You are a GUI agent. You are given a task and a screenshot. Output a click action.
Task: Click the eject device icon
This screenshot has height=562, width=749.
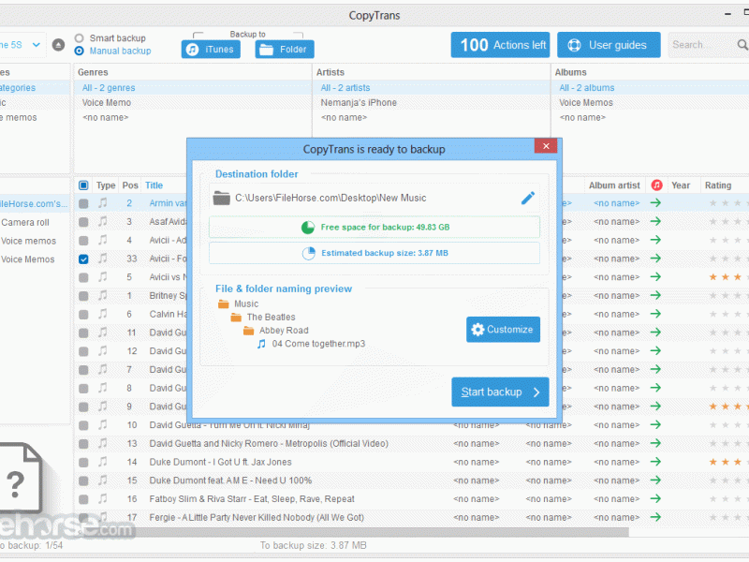[x=58, y=45]
